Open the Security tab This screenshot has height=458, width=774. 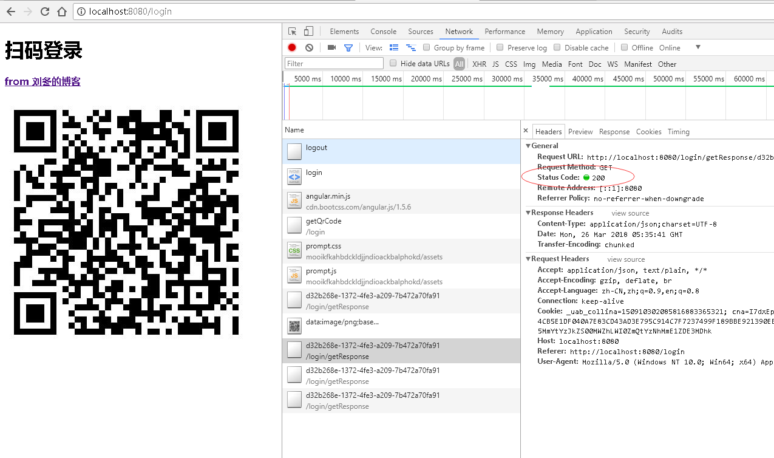(x=637, y=32)
